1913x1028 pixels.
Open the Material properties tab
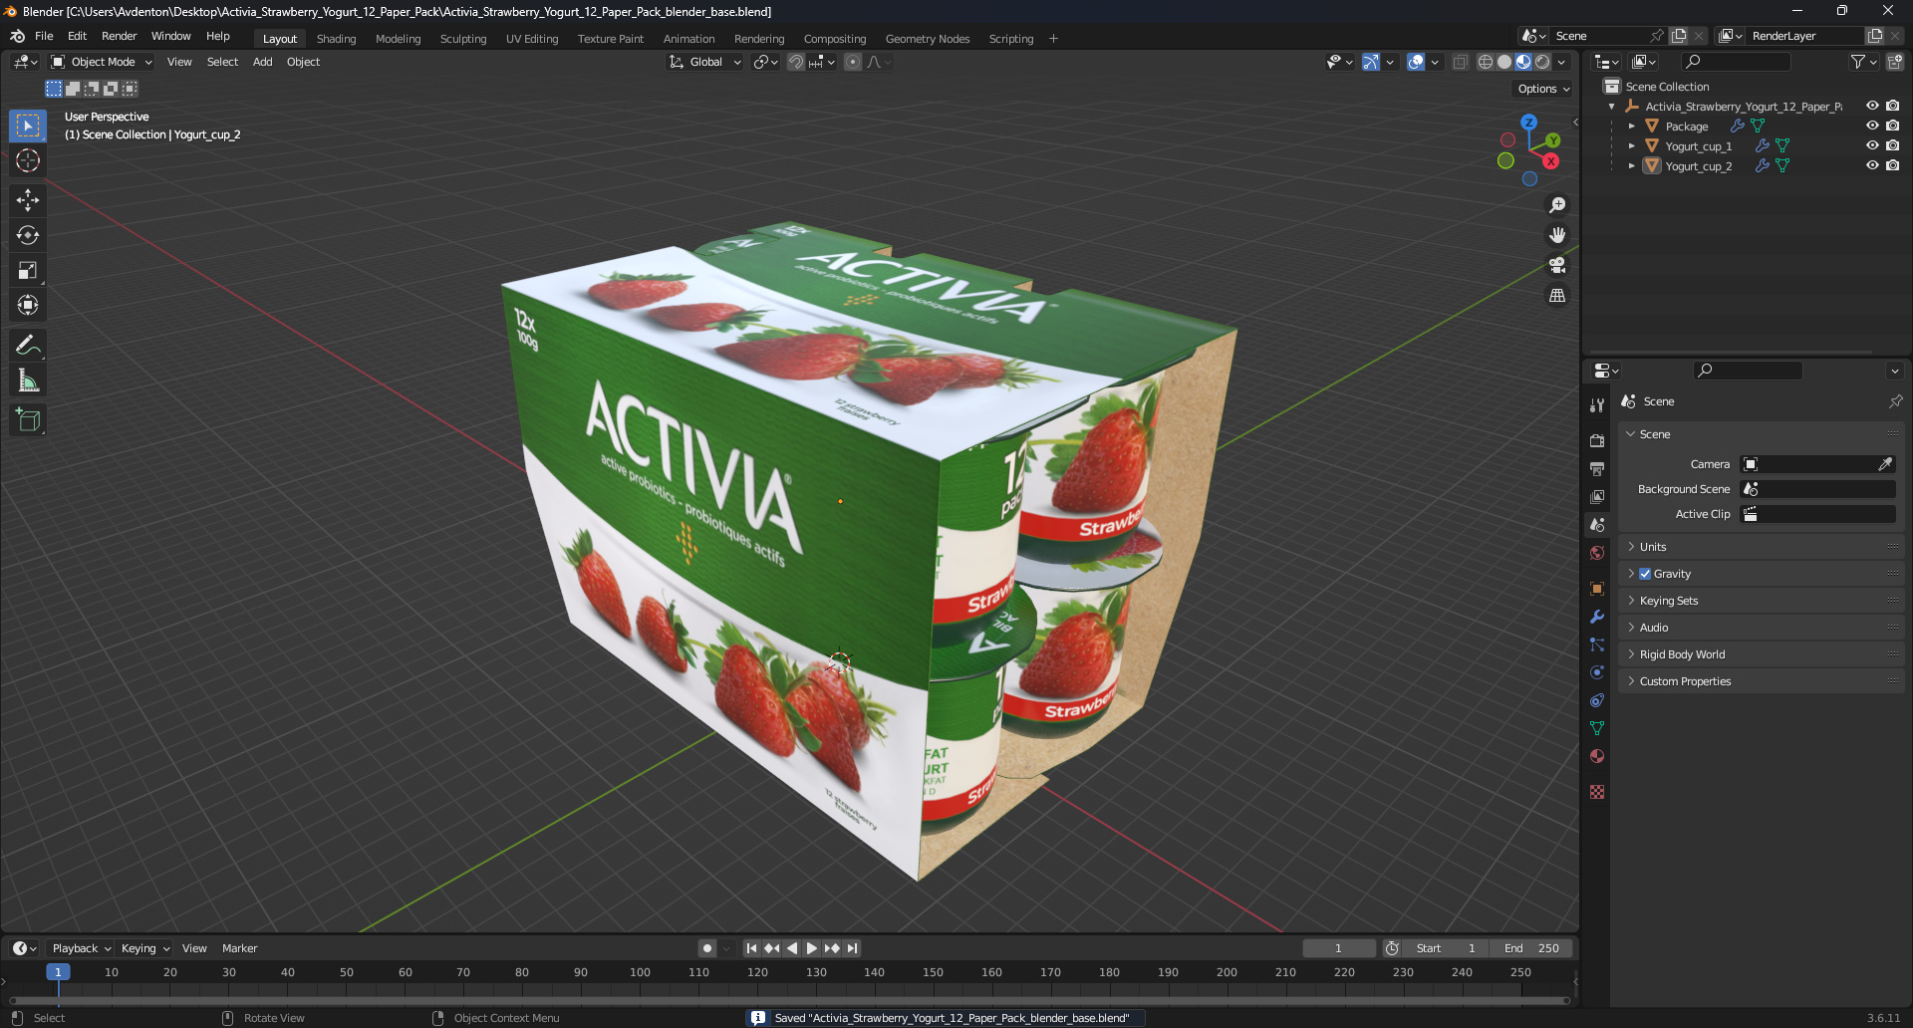tap(1597, 756)
